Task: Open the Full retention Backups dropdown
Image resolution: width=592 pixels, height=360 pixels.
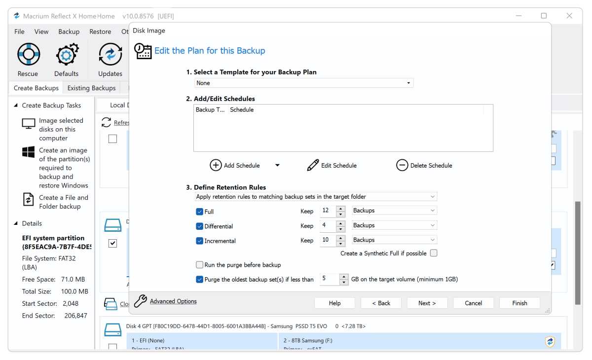Action: coord(394,211)
